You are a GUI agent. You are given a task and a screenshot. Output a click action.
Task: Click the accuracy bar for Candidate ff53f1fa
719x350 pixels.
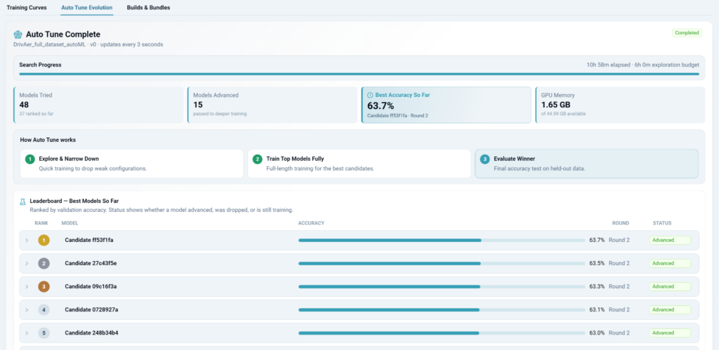tap(442, 240)
